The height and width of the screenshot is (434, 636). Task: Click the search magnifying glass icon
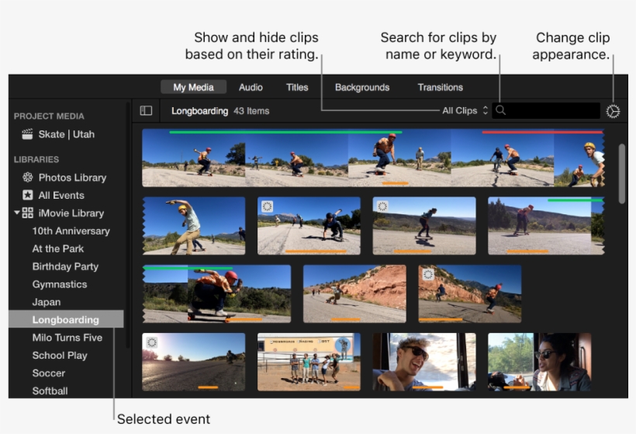tap(501, 111)
